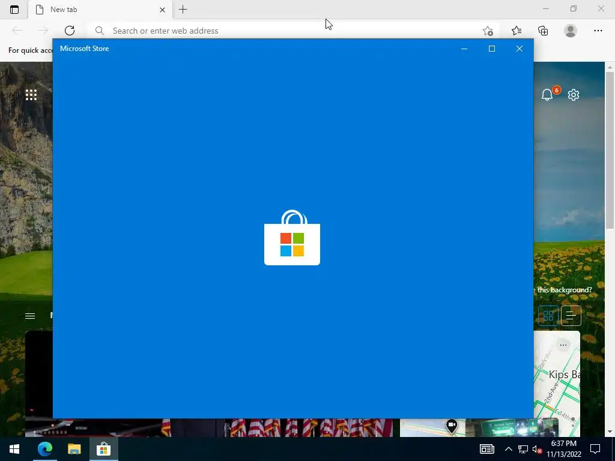Screen dimensions: 615x461
Task: Show hidden system tray icons
Action: click(508, 449)
